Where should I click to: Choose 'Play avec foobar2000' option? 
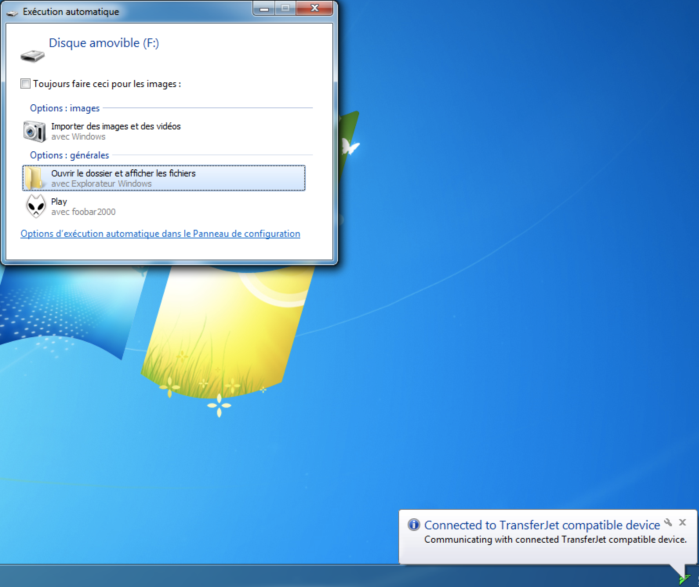coord(164,207)
